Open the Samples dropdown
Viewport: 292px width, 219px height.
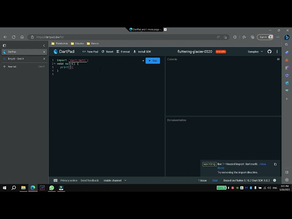click(255, 52)
